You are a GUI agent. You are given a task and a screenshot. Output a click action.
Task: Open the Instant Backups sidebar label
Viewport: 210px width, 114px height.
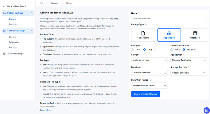pyautogui.click(x=15, y=13)
